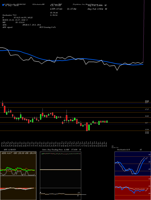Open the blue Stochastics chart panel
Viewport: 151px width, 200px height.
[x=133, y=164]
